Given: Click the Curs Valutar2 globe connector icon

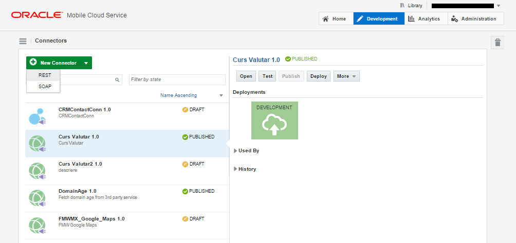Looking at the screenshot, I should coord(37,171).
